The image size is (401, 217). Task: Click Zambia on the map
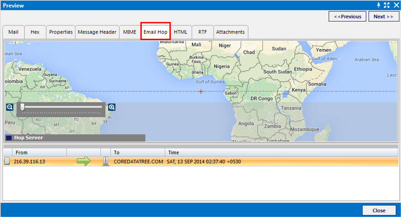coord(272,126)
